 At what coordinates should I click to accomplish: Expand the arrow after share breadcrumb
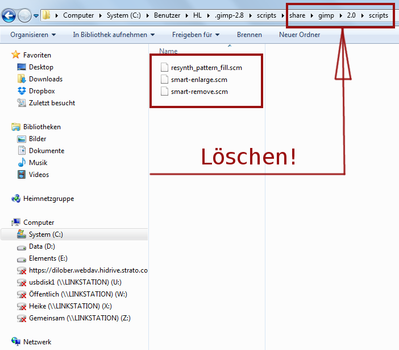point(311,15)
